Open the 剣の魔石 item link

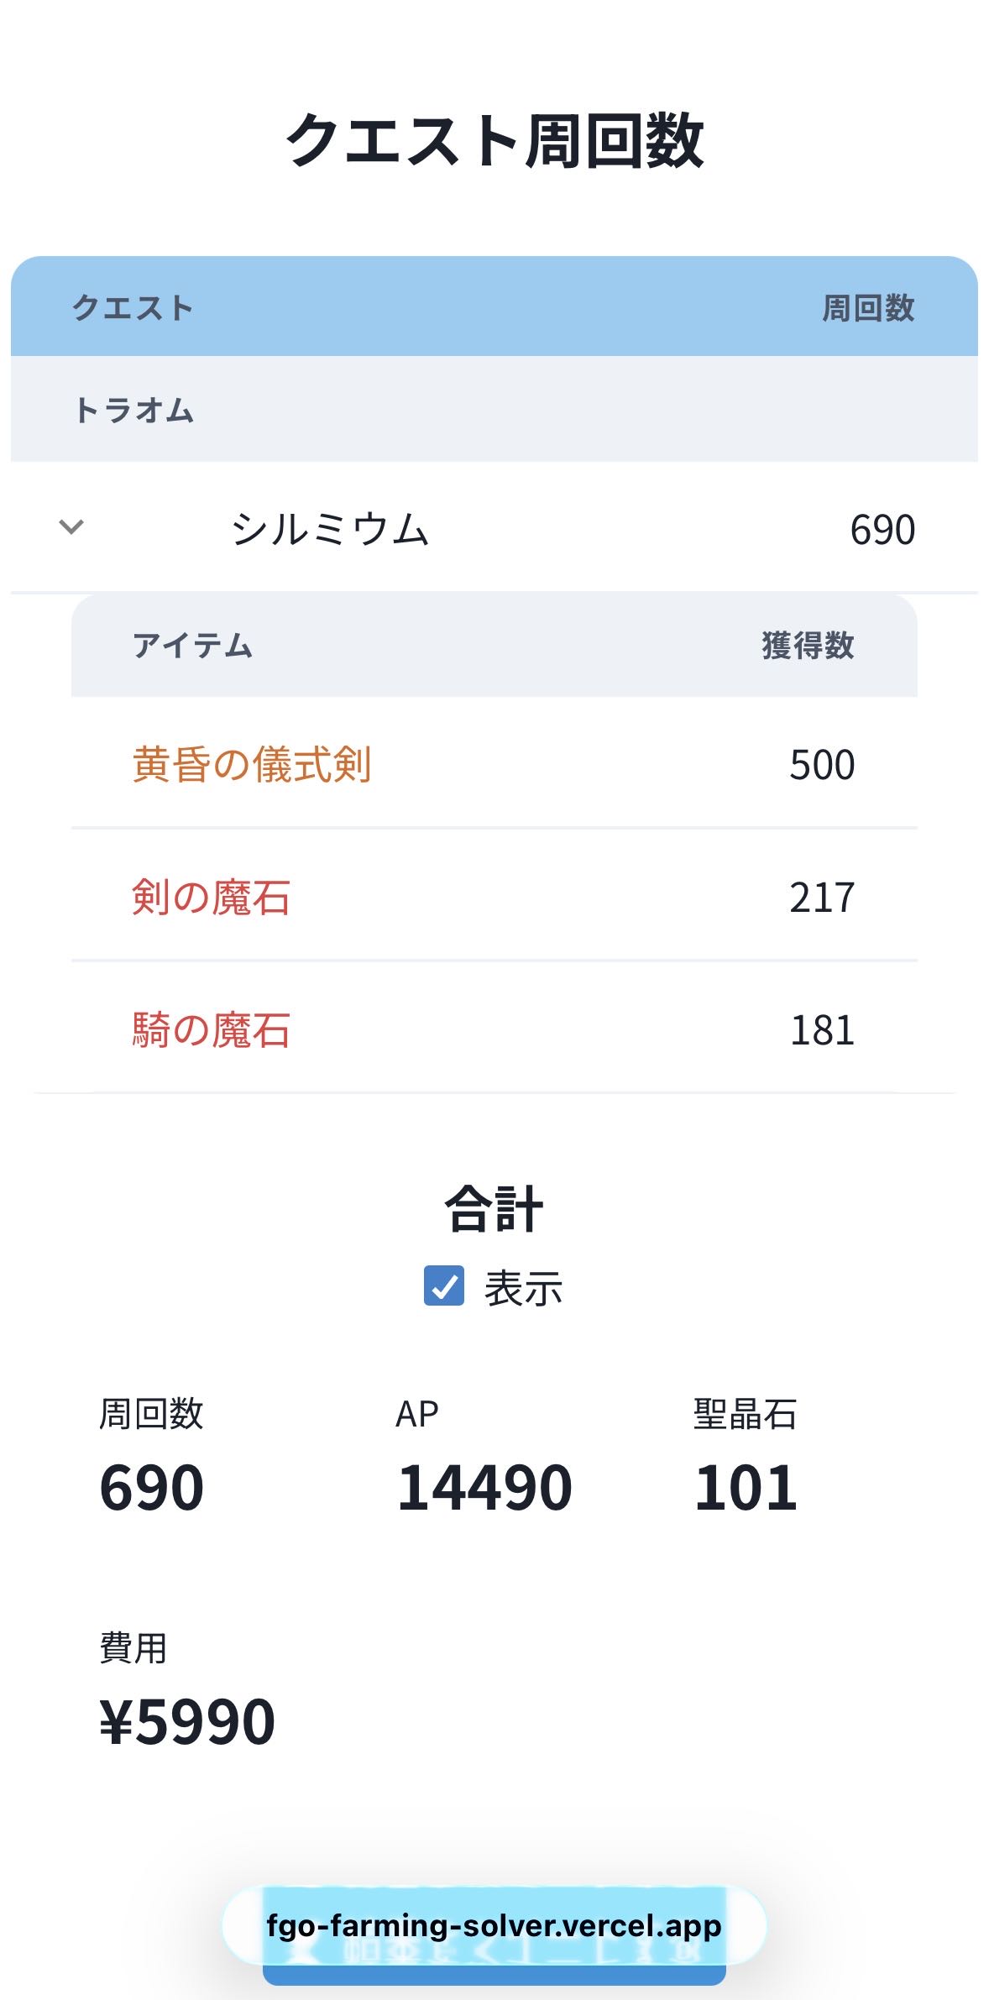pos(212,897)
